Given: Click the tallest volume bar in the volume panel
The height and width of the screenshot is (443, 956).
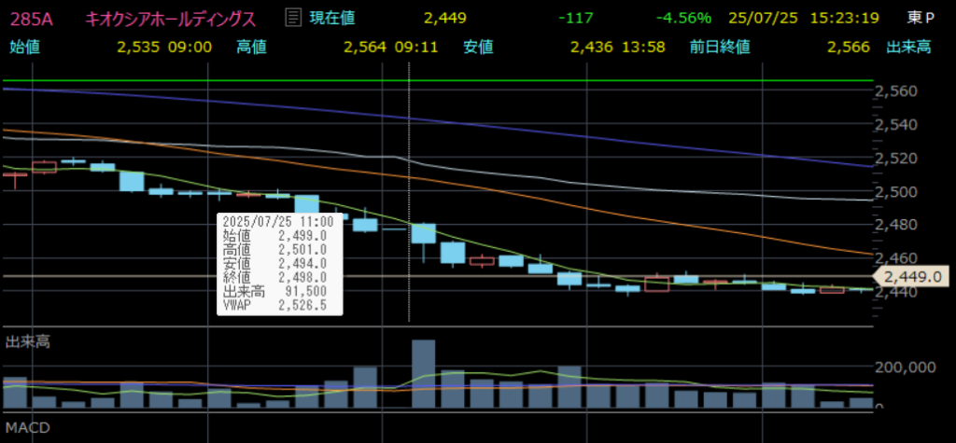Looking at the screenshot, I should click(424, 374).
